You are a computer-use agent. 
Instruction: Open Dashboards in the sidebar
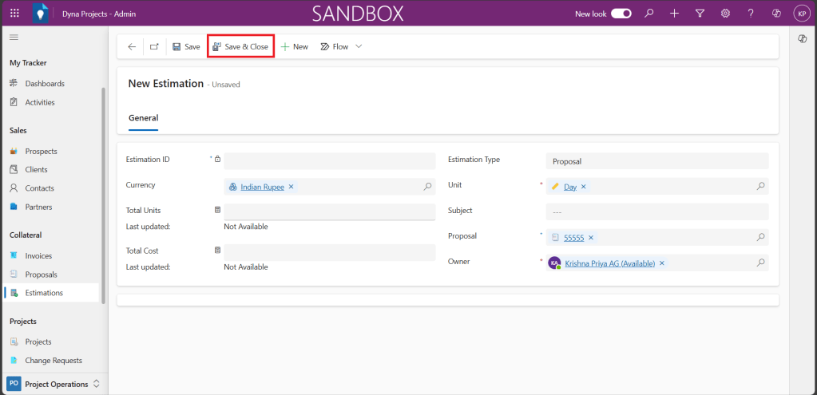[45, 84]
